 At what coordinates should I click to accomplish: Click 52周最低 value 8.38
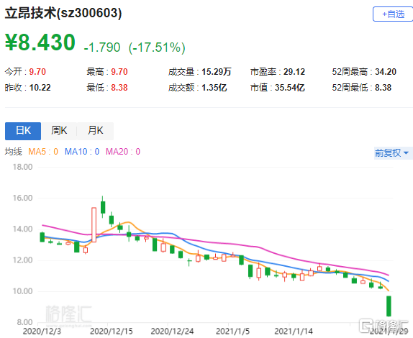[x=383, y=88]
